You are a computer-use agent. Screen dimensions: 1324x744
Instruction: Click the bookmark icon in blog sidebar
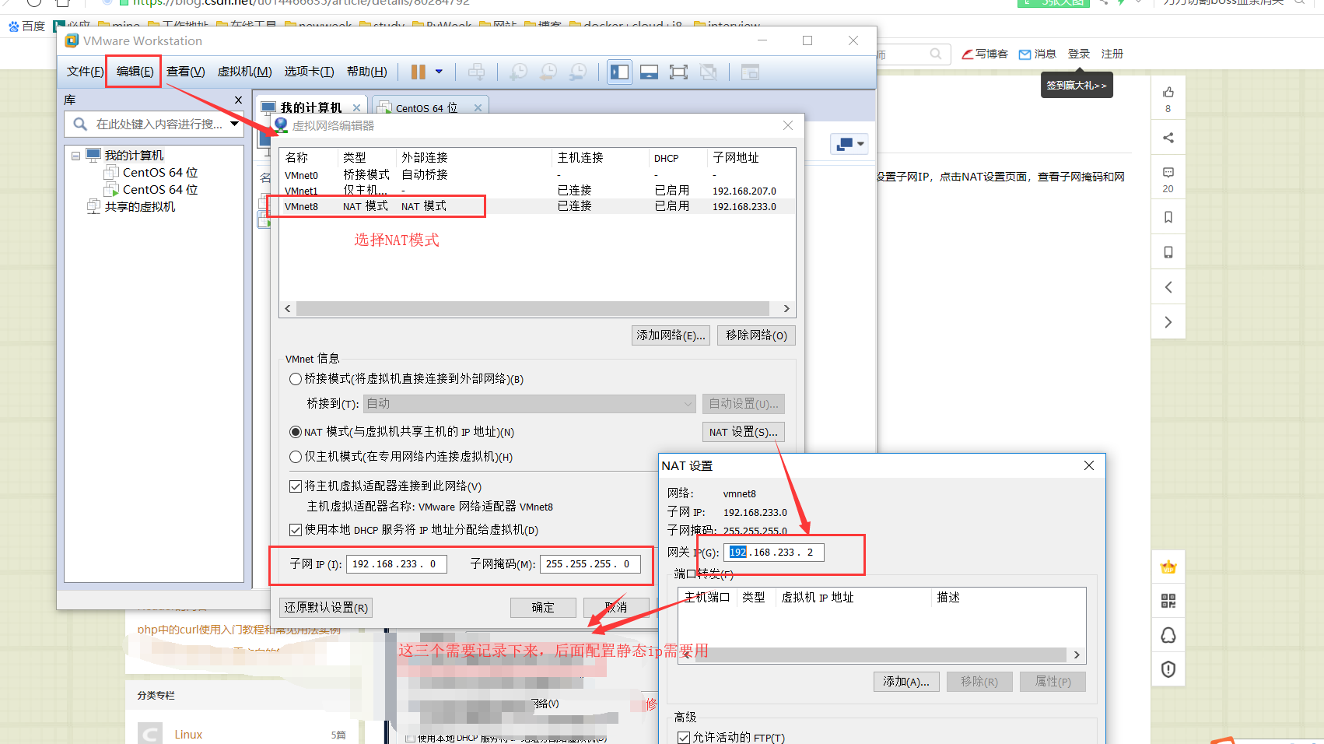[1168, 217]
